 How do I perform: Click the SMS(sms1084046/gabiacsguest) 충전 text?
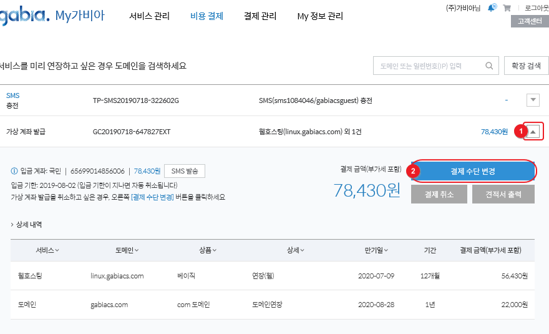[316, 101]
